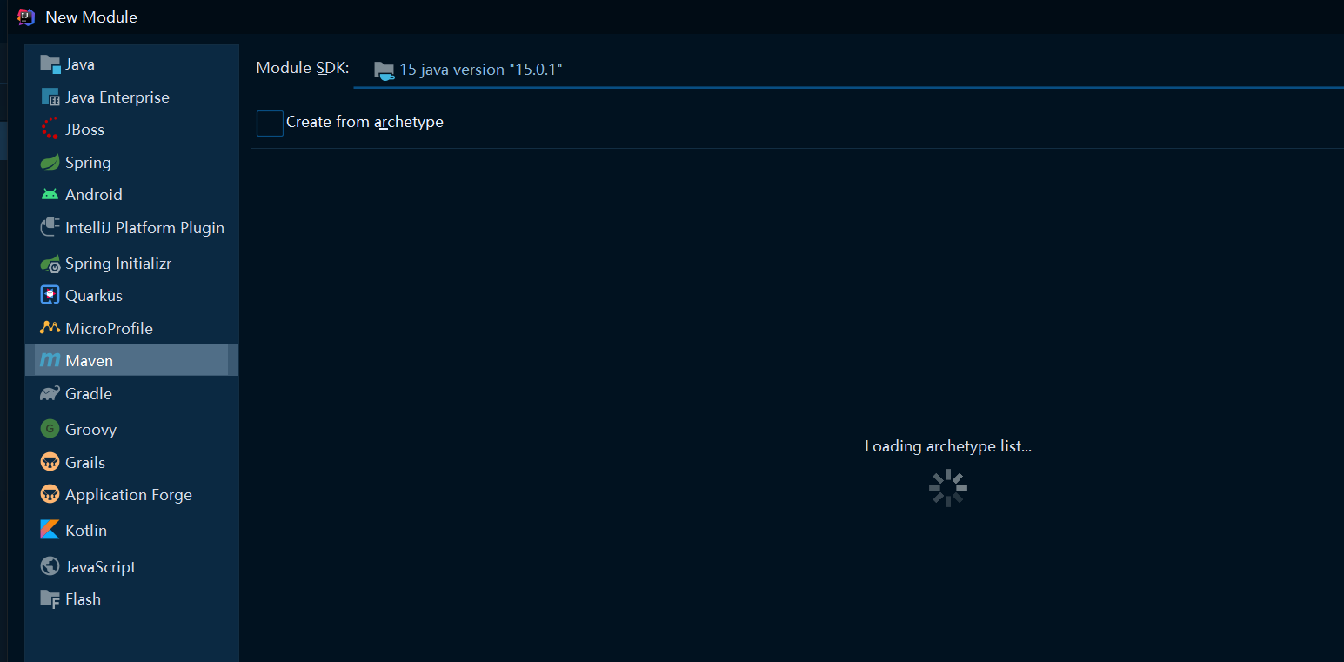Click the Quarkus icon
1344x662 pixels.
[50, 295]
